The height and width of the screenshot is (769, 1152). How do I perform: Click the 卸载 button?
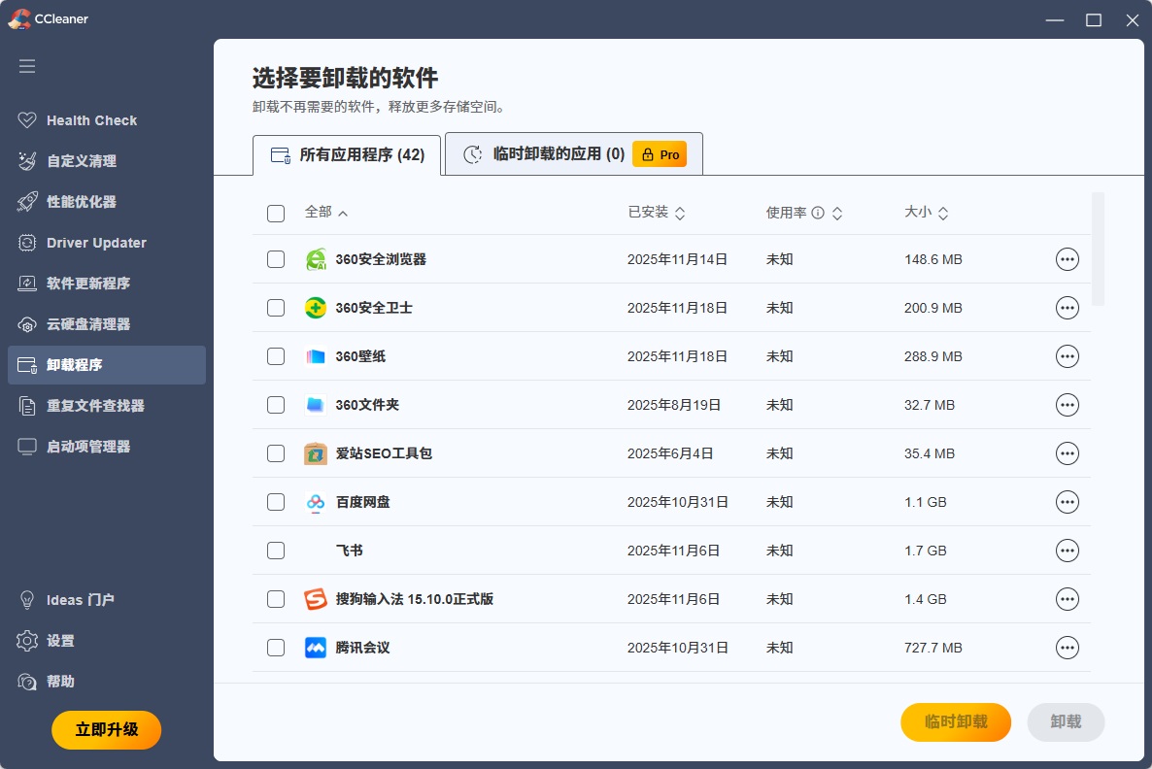(x=1066, y=721)
